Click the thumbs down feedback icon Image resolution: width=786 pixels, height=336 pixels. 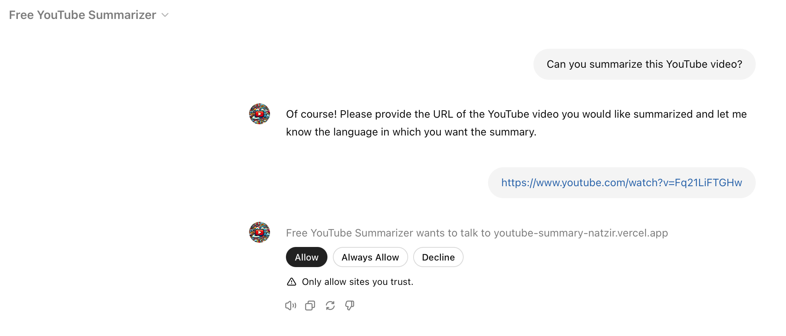tap(350, 306)
